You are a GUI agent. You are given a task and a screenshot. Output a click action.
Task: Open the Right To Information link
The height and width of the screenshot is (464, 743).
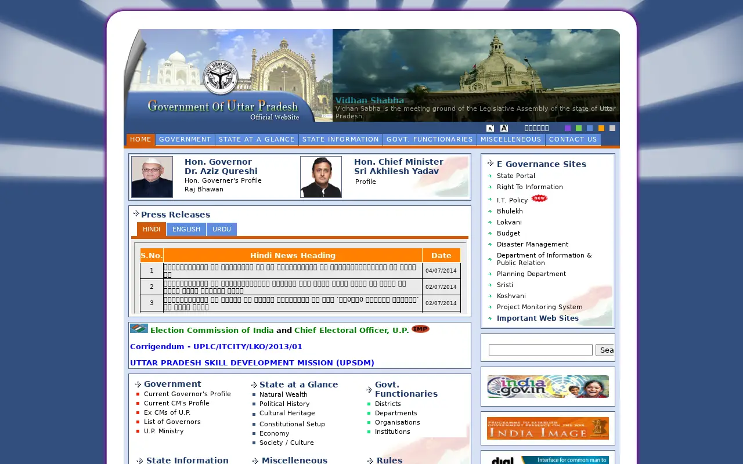pyautogui.click(x=530, y=187)
